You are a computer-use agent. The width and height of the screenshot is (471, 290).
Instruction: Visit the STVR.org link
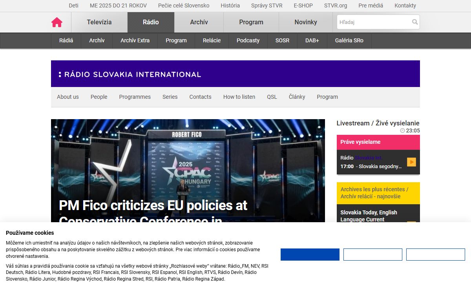point(336,5)
